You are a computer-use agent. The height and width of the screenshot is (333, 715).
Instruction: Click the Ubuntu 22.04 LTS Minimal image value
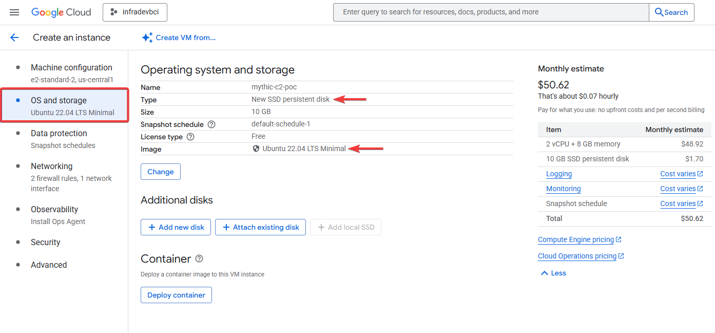click(304, 149)
